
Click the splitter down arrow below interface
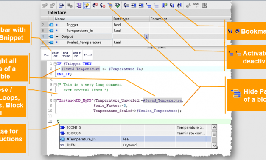(162, 48)
